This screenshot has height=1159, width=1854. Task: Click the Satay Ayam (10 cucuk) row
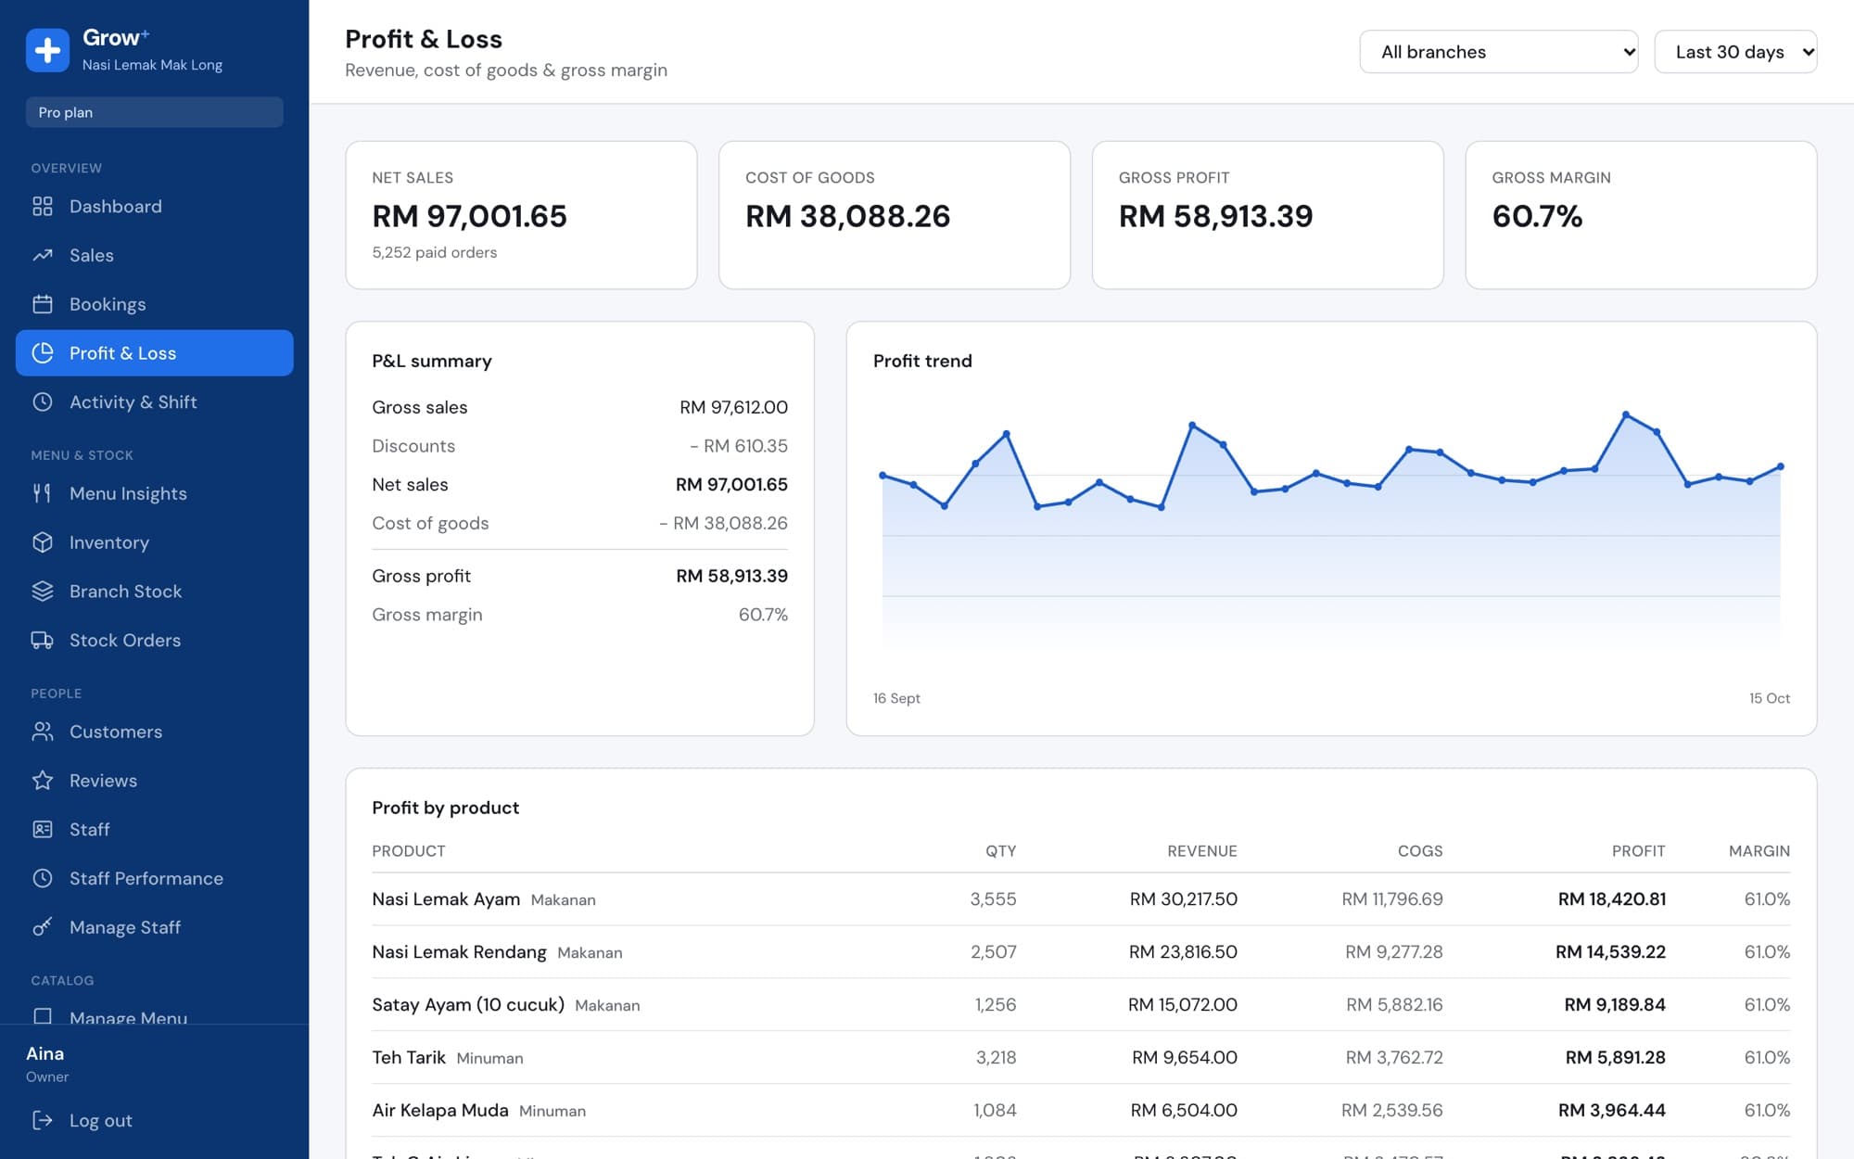[1081, 1004]
